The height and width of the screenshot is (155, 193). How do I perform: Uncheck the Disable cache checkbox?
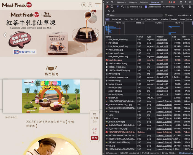pos(146,7)
